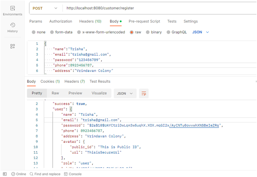Collapse the JSON body using the line 1 fold arrow
Viewport: 257px width, 177px height.
(42, 43)
